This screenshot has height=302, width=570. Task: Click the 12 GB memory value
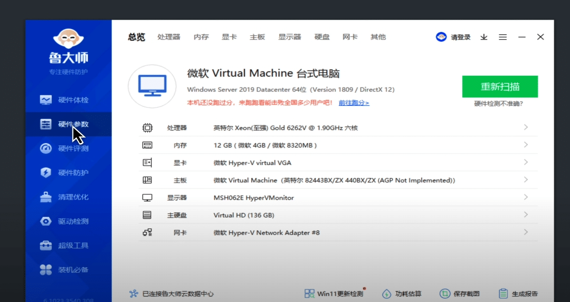265,145
